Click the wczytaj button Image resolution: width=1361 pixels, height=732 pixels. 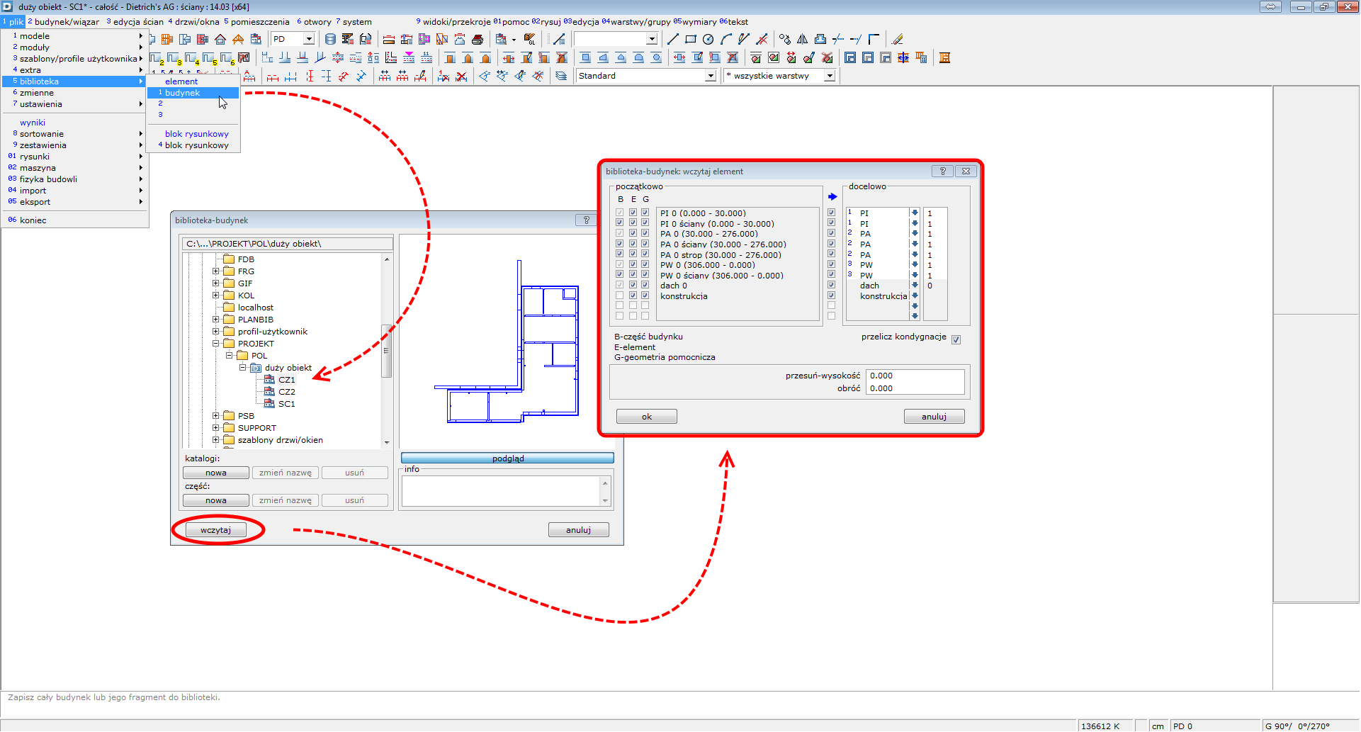point(215,530)
